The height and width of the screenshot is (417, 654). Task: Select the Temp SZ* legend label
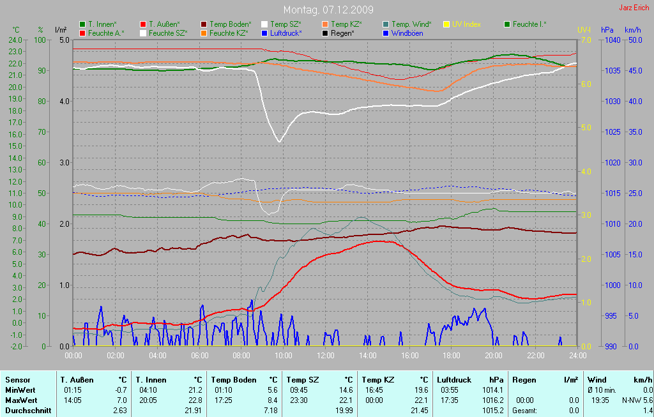coord(285,25)
